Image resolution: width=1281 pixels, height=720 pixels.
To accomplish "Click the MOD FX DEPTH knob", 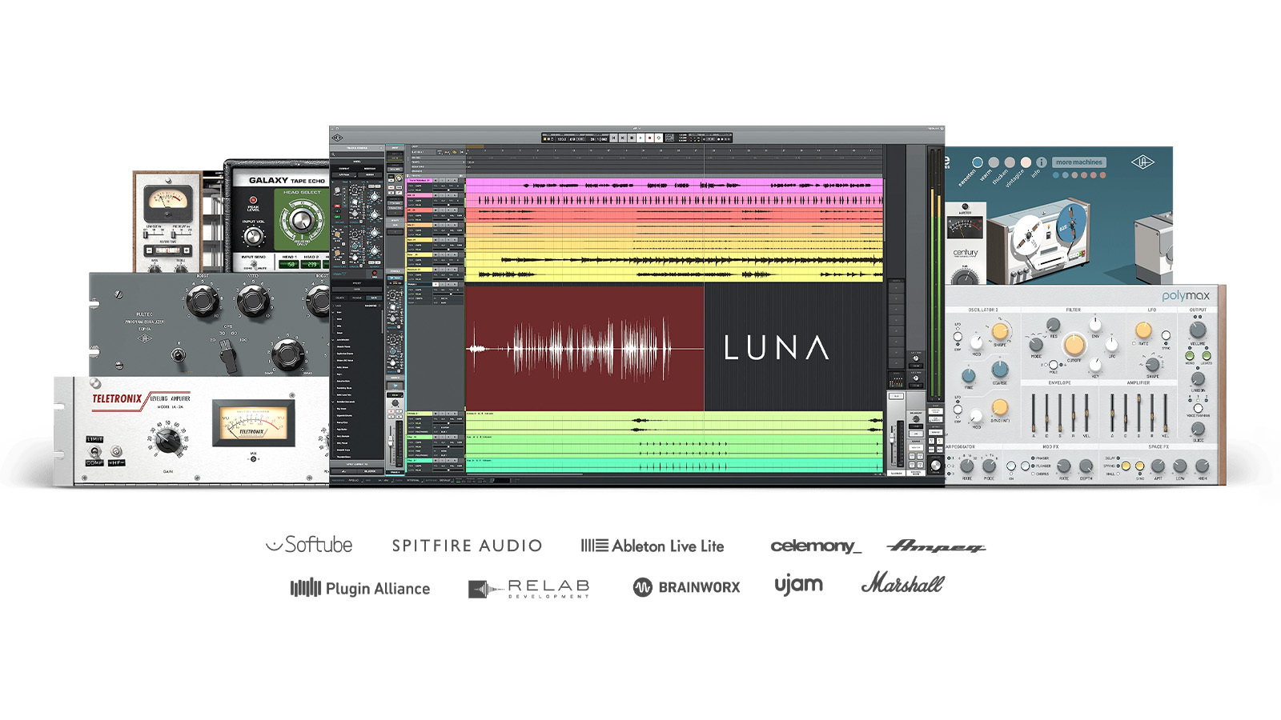I will (1086, 466).
